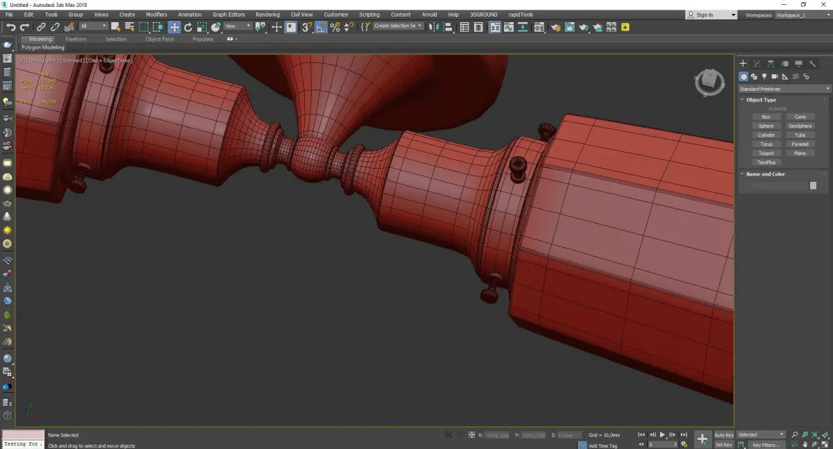Activate the Rotate tool
Image resolution: width=833 pixels, height=449 pixels.
click(187, 27)
